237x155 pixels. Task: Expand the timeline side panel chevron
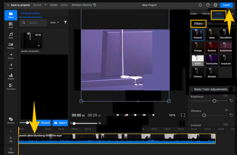click(x=11, y=131)
